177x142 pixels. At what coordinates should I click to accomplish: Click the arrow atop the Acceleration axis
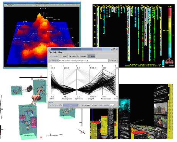[102, 66]
